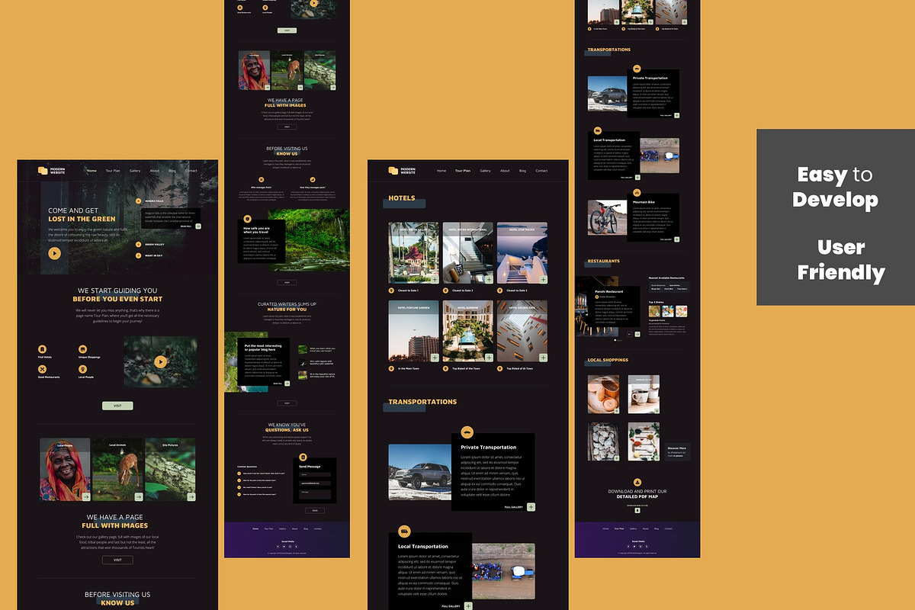Click plus icon on Hotel Star Pacific
915x610 pixels.
pos(543,280)
